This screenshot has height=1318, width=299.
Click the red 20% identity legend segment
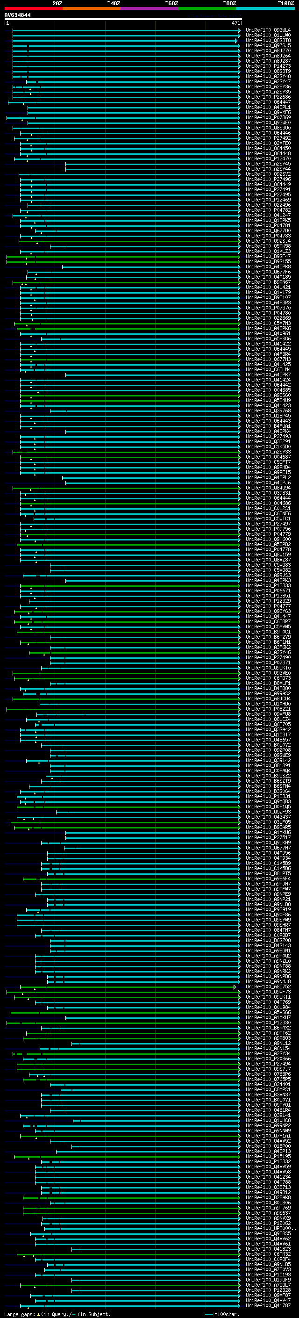click(x=33, y=8)
